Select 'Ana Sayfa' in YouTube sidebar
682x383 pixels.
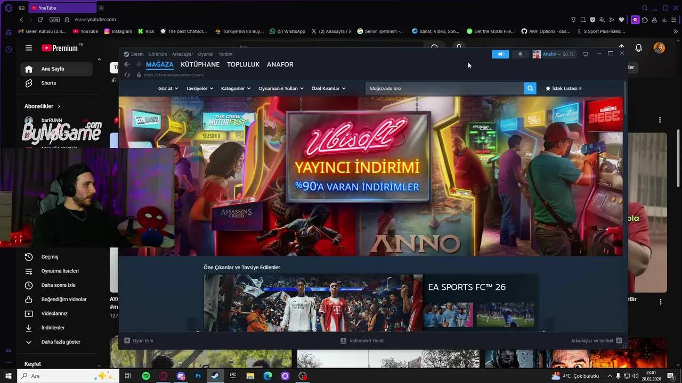pos(57,69)
